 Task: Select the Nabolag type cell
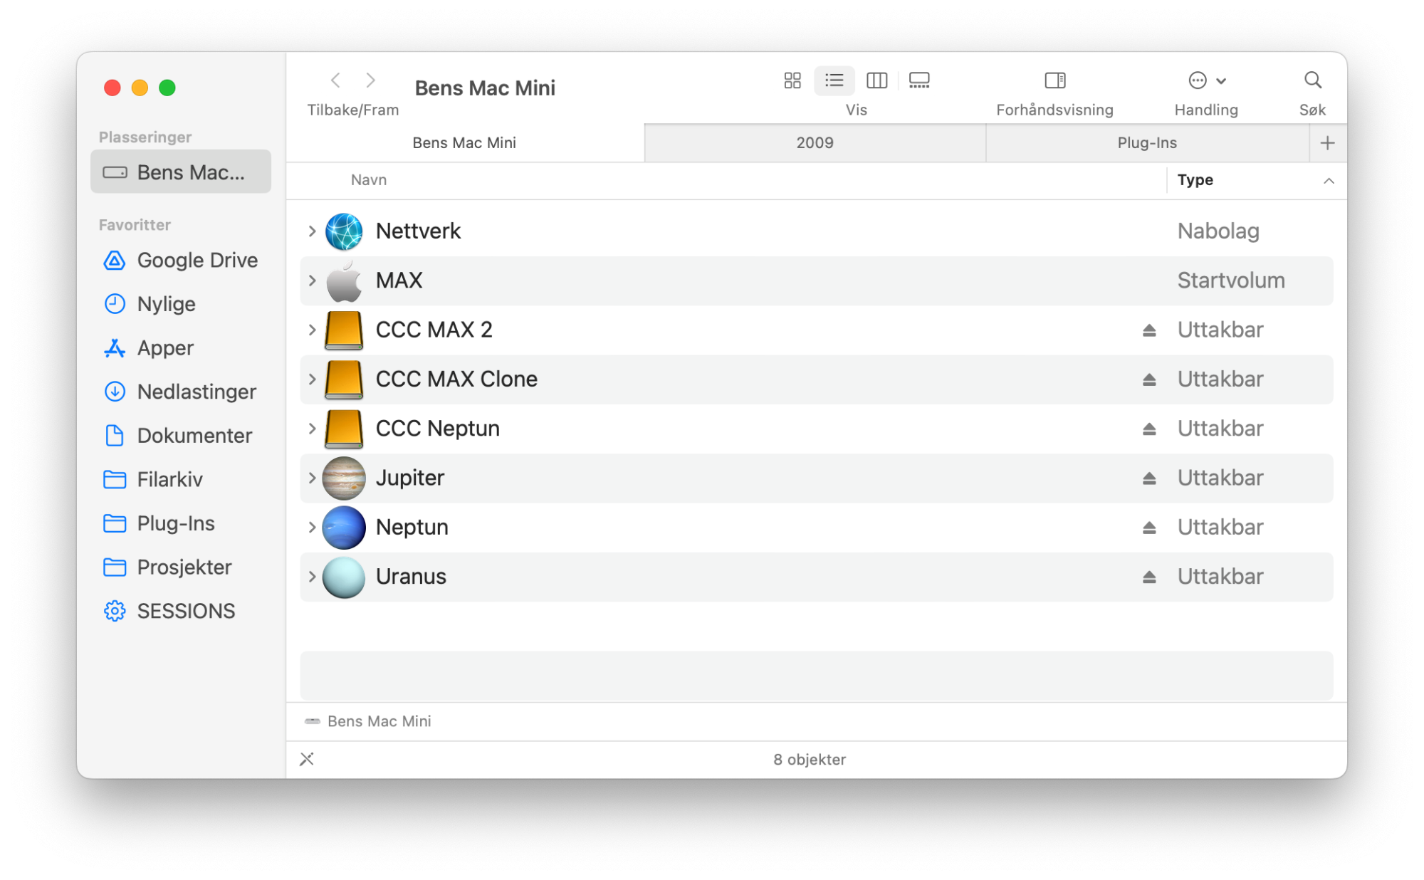coord(1218,231)
